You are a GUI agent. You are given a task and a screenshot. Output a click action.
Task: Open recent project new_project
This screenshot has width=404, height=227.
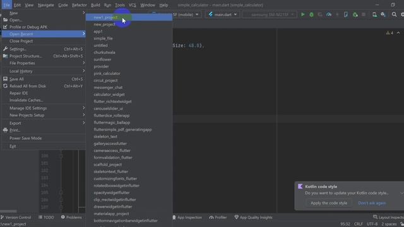(129, 24)
